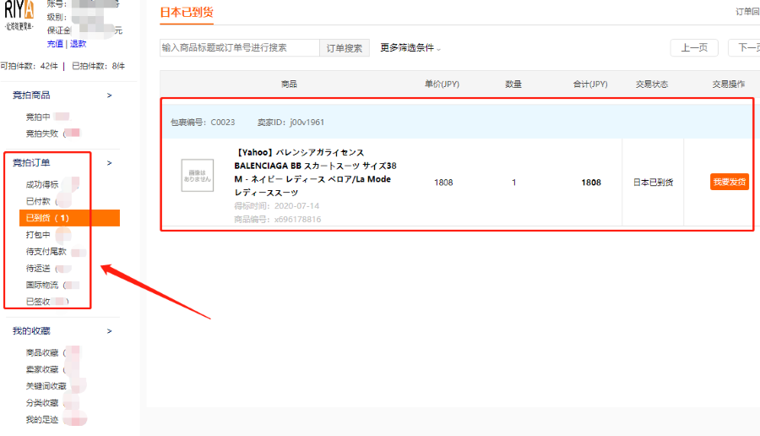This screenshot has height=436, width=760.
Task: Open the 充值 recharge link
Action: pyautogui.click(x=55, y=44)
